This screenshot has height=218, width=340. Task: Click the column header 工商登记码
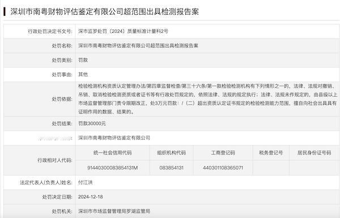[223, 153]
